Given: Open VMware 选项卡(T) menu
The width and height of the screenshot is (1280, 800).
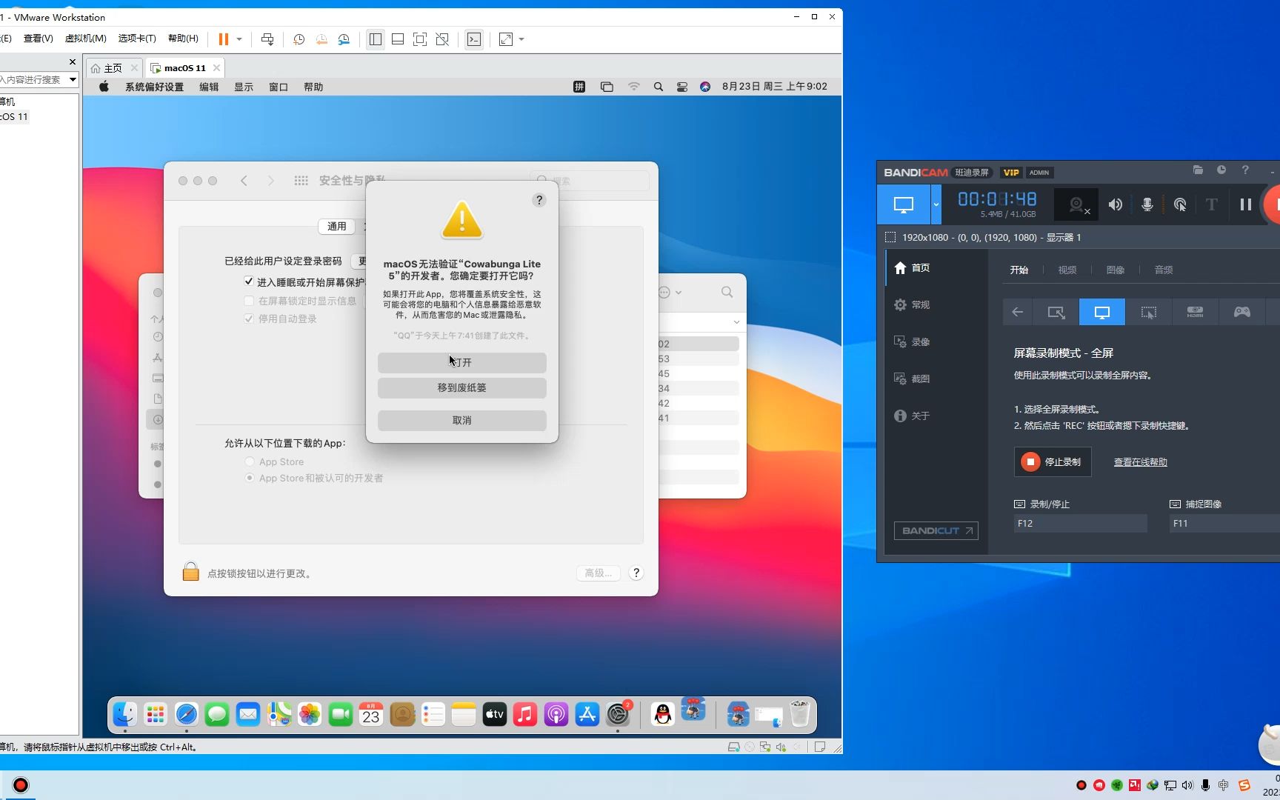Looking at the screenshot, I should pos(137,39).
